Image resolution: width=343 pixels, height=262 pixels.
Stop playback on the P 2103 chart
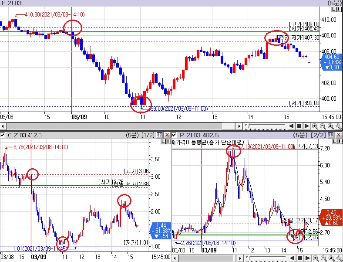300,258
